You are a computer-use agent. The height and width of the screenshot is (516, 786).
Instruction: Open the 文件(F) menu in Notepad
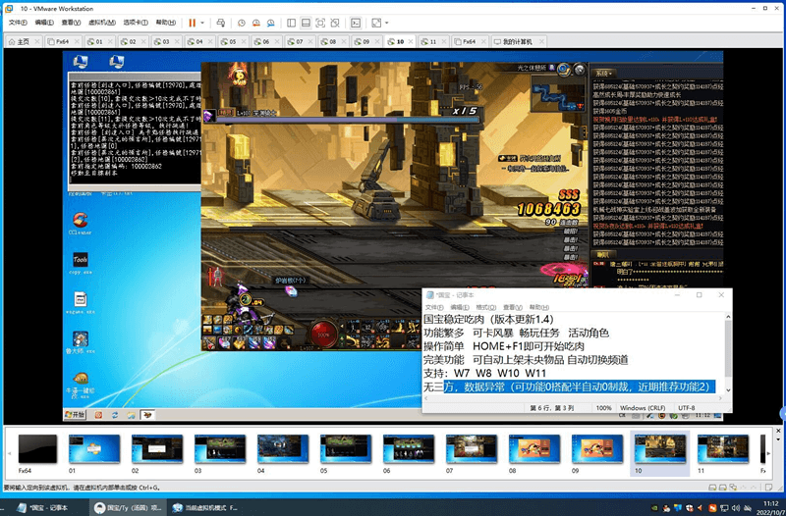pyautogui.click(x=434, y=307)
